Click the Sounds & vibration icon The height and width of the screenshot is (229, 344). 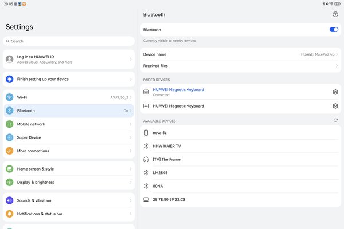tap(9, 200)
